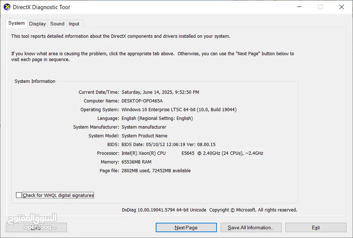The width and height of the screenshot is (353, 238).
Task: Click the 65536MB RAM memory value
Action: (136, 162)
